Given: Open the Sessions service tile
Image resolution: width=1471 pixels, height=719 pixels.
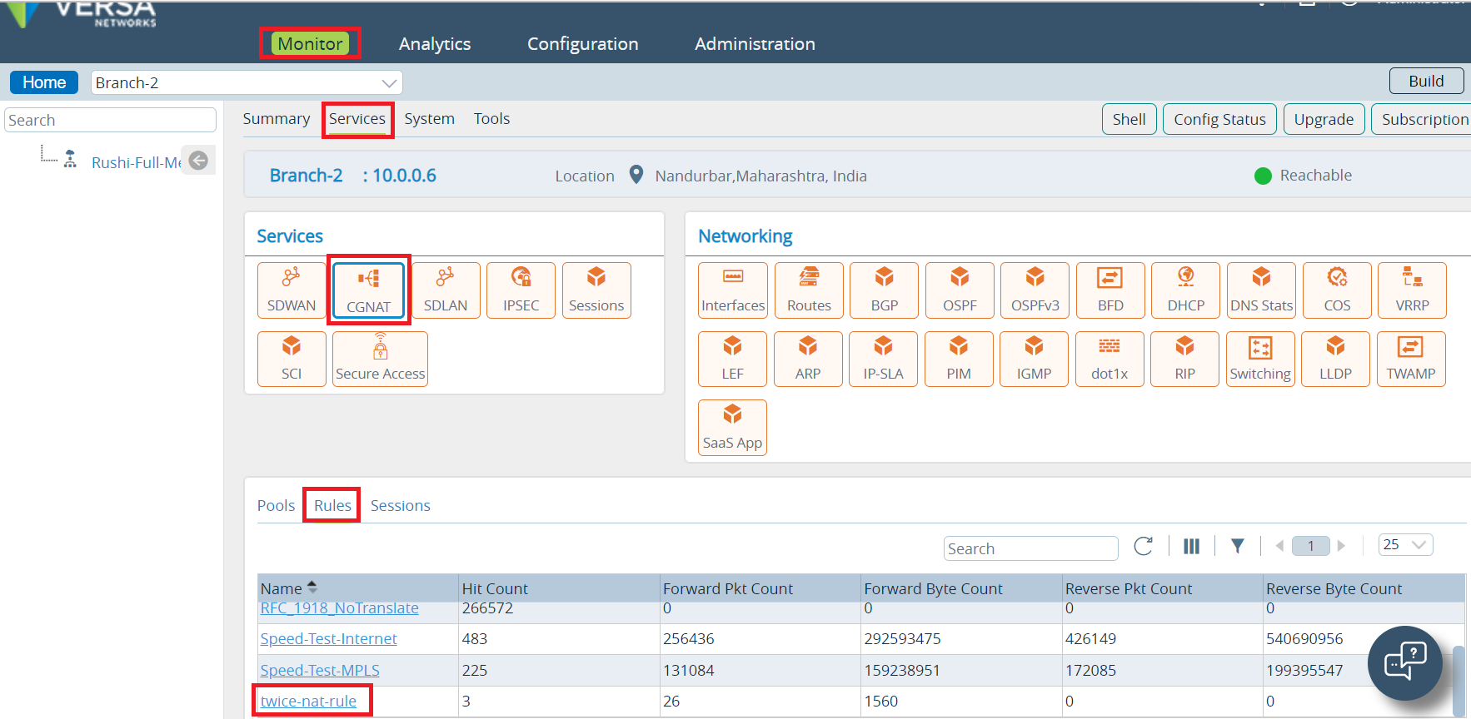Looking at the screenshot, I should tap(596, 290).
